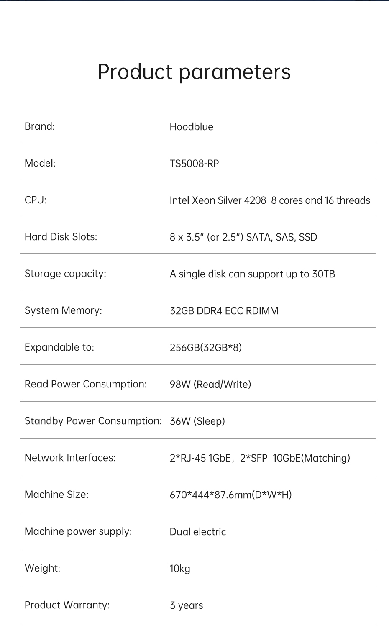Click the Storage capacity label
The image size is (389, 641).
(x=65, y=274)
